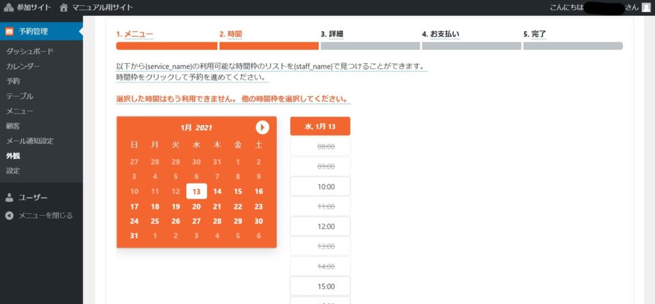
Task: Open カレンダー in the sidebar menu
Action: (x=23, y=66)
